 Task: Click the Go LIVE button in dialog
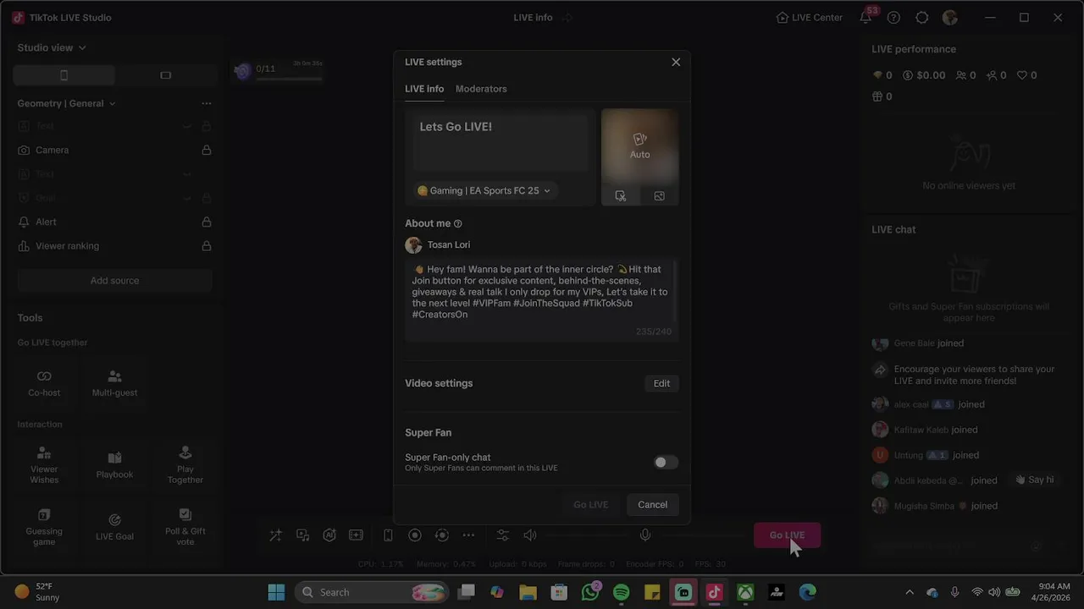[591, 505]
